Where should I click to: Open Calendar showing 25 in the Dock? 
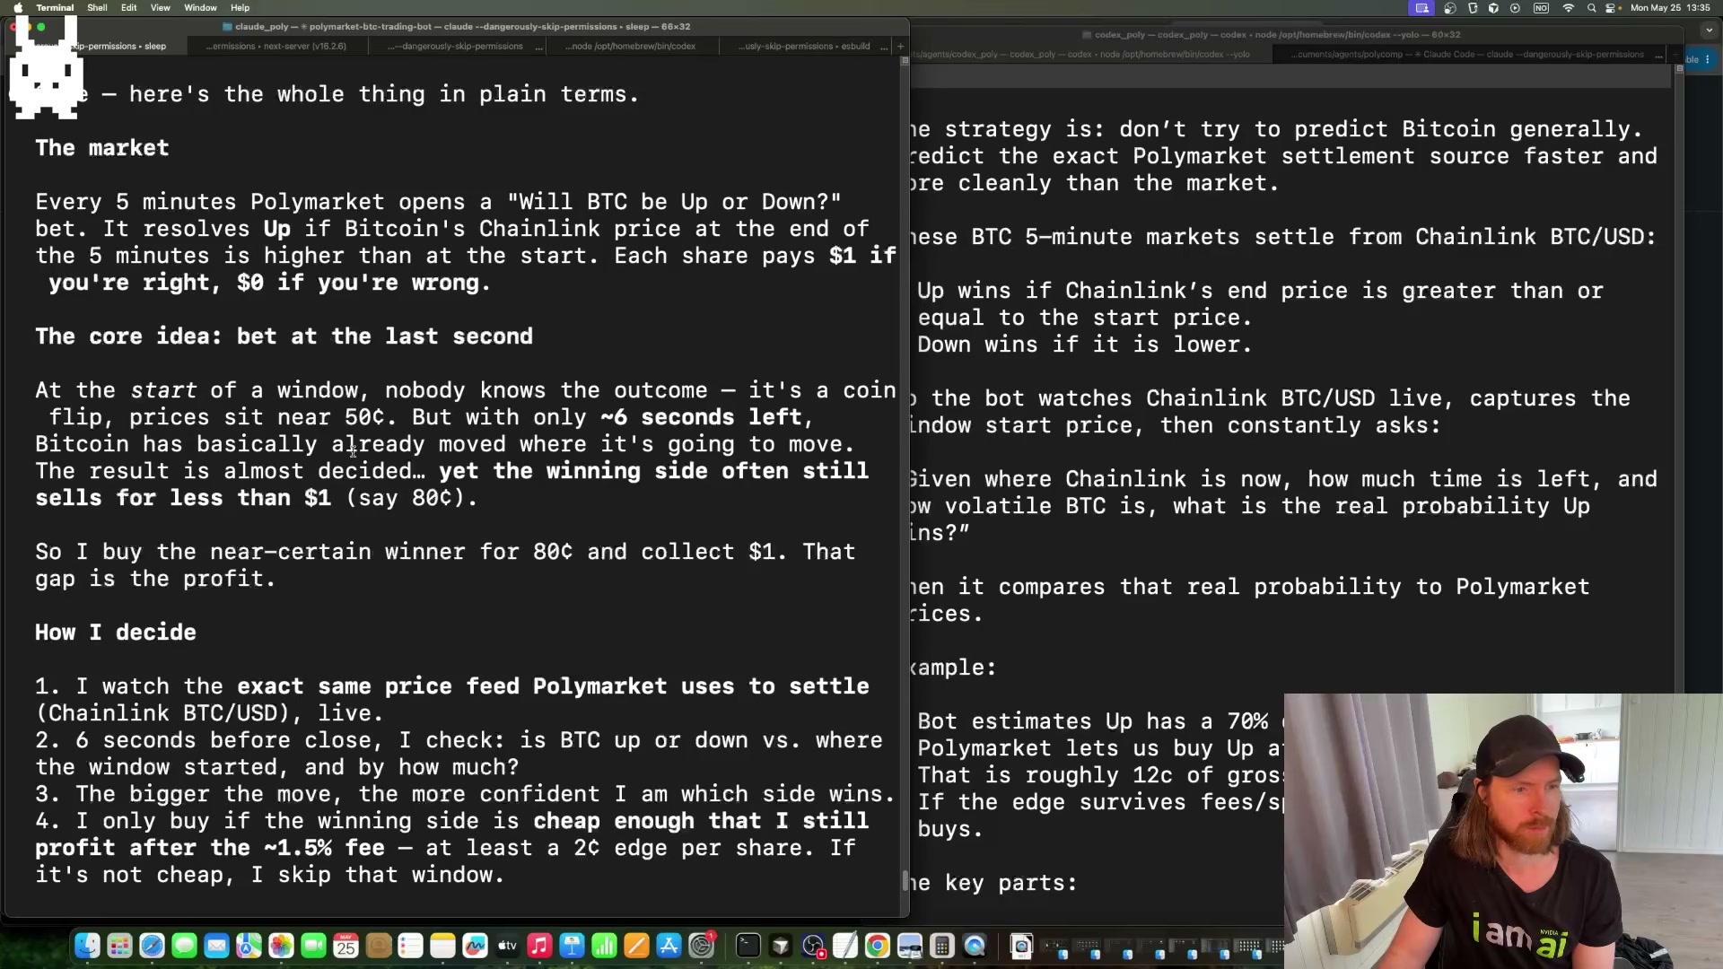coord(345,946)
